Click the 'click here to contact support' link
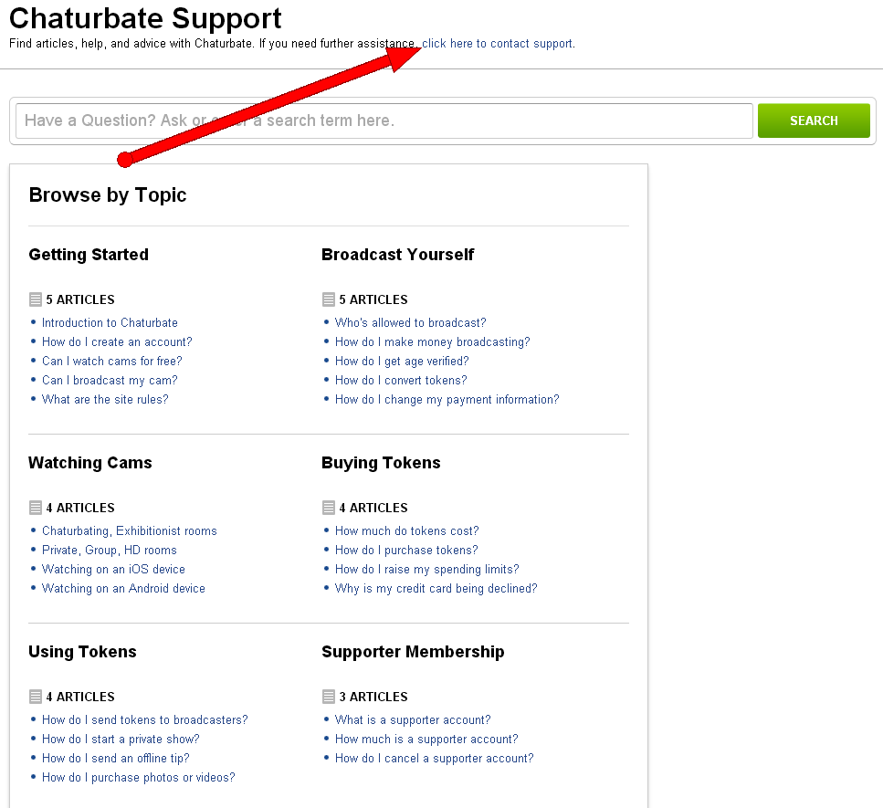The height and width of the screenshot is (808, 883). [498, 43]
